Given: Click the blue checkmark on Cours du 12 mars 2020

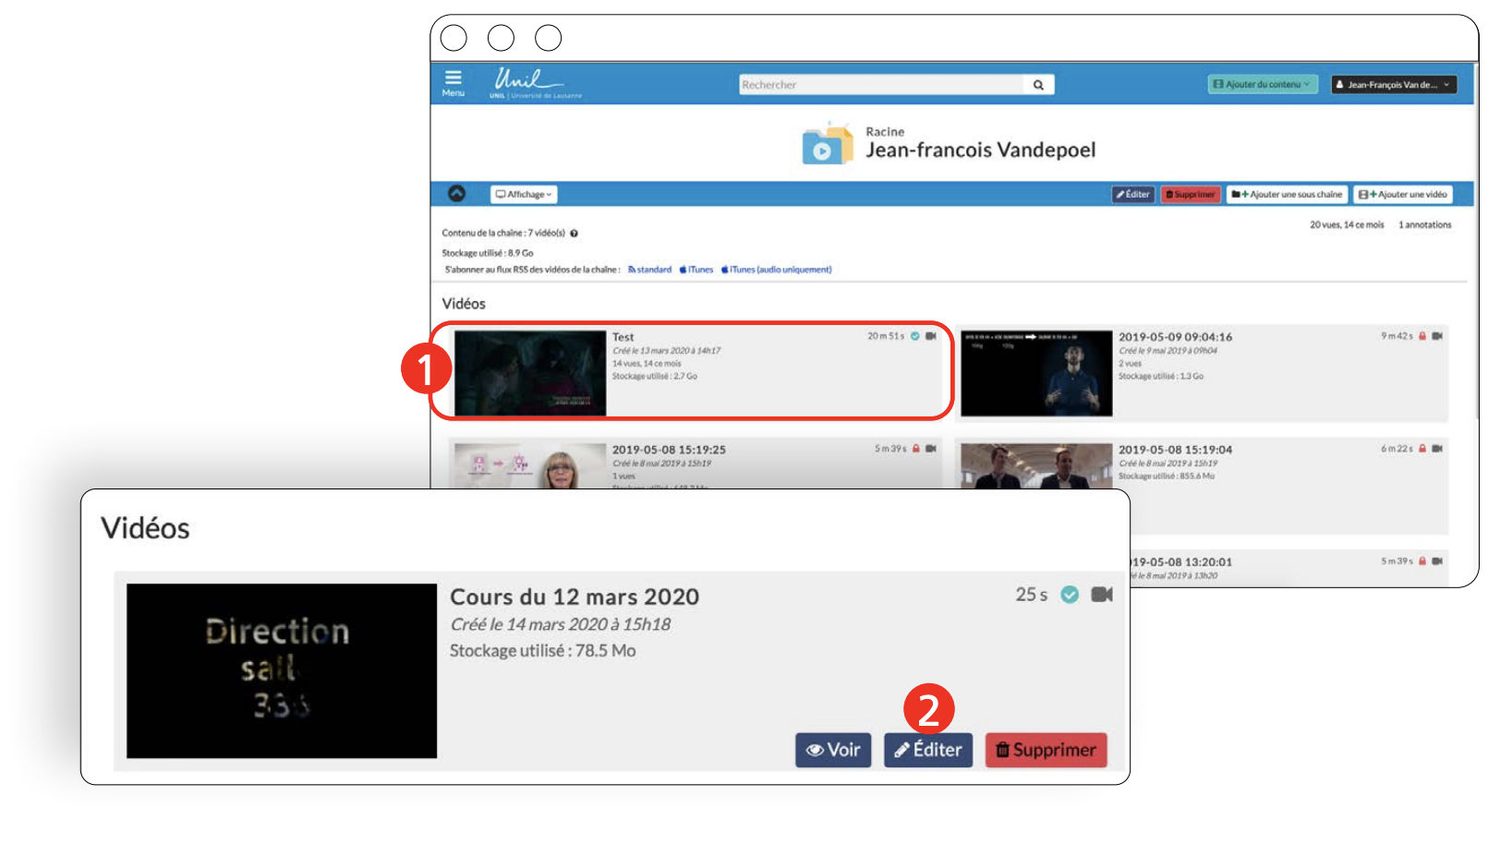Looking at the screenshot, I should pos(1070,595).
